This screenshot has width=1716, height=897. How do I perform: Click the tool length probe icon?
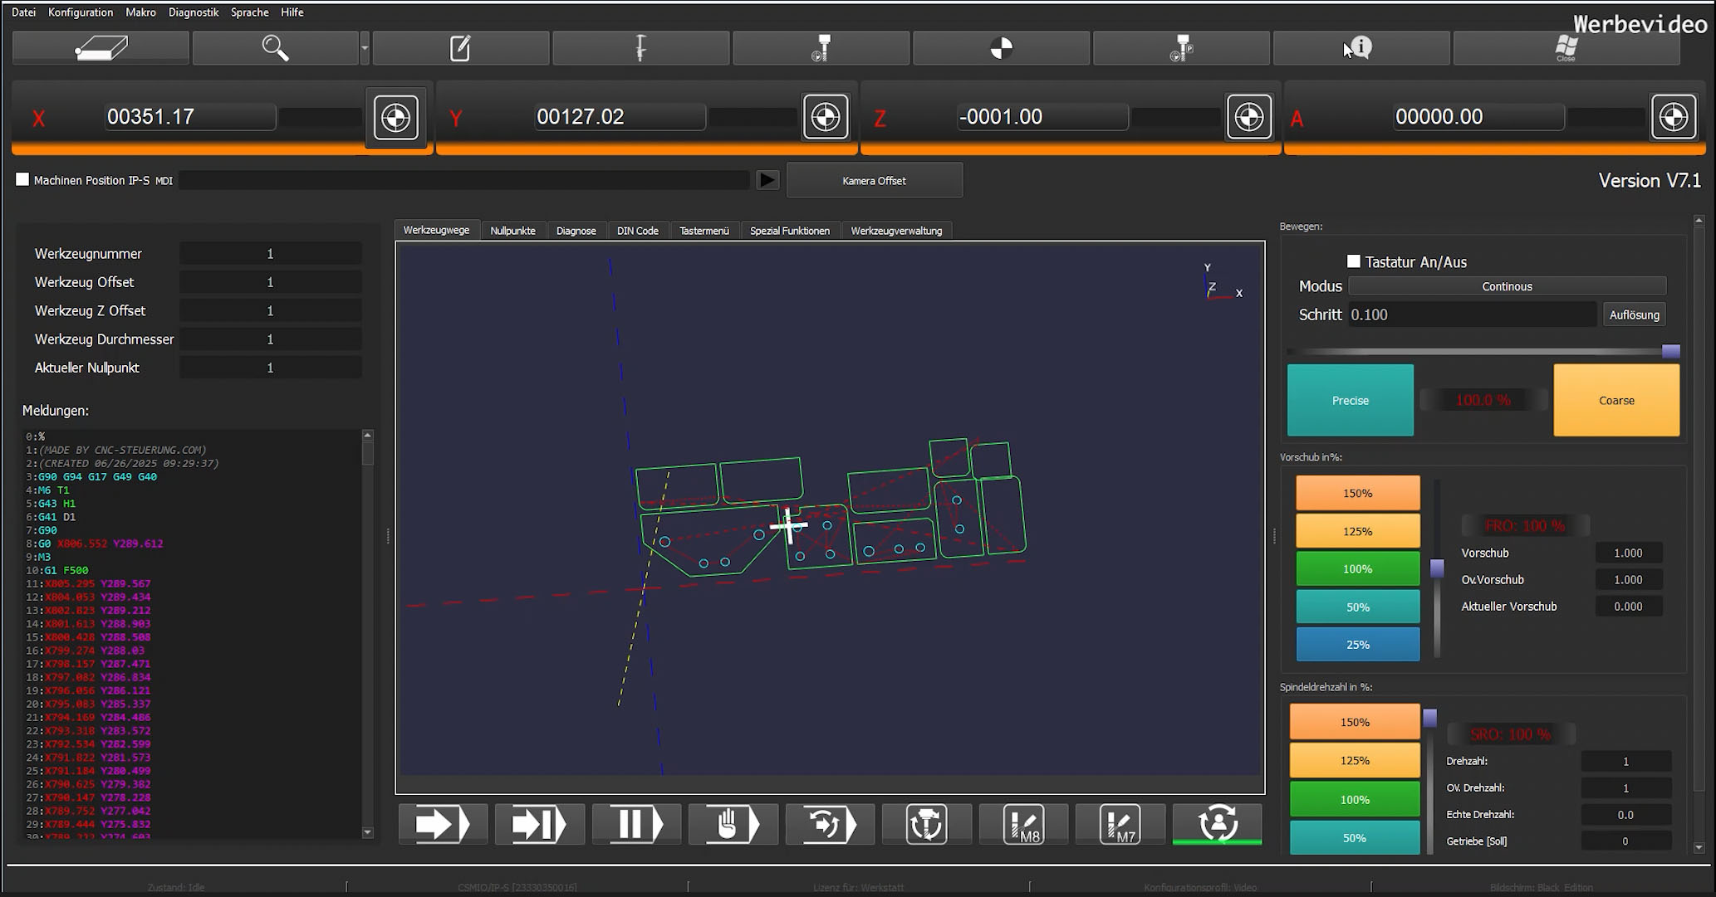click(x=640, y=48)
